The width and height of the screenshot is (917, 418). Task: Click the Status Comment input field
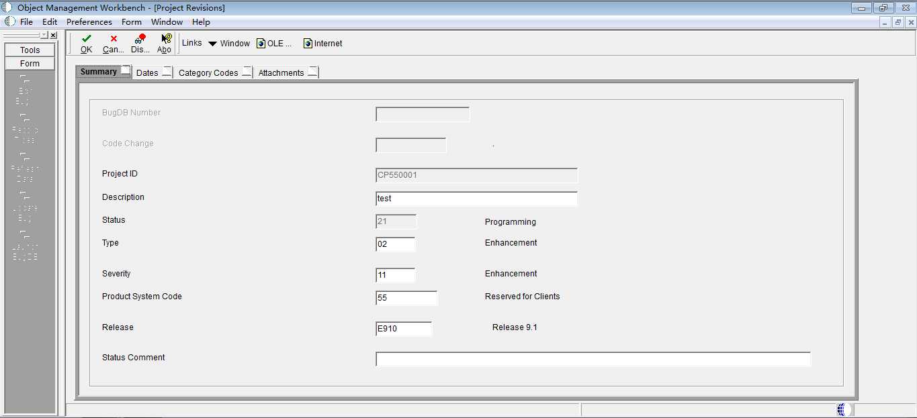[593, 359]
